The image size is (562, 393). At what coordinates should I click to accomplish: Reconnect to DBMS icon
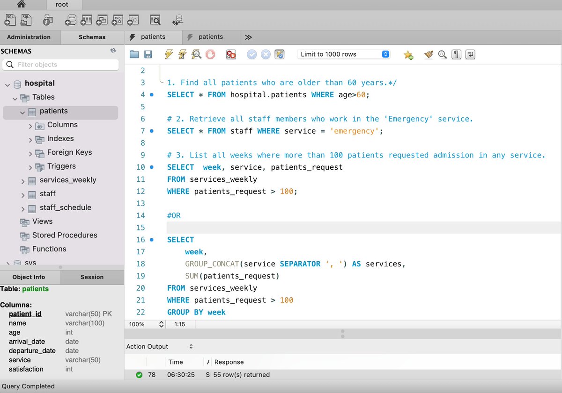(177, 20)
